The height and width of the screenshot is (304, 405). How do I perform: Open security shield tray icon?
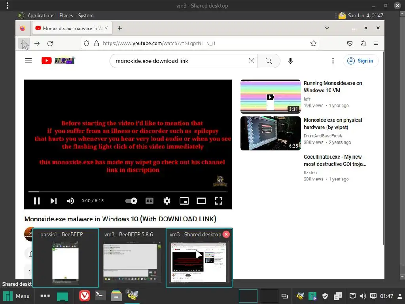[325, 296]
